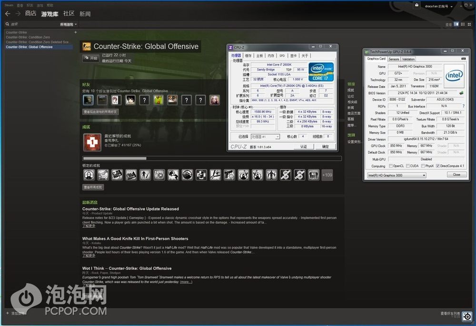Go back with the Steam back arrow
This screenshot has width=476, height=326.
click(8, 14)
